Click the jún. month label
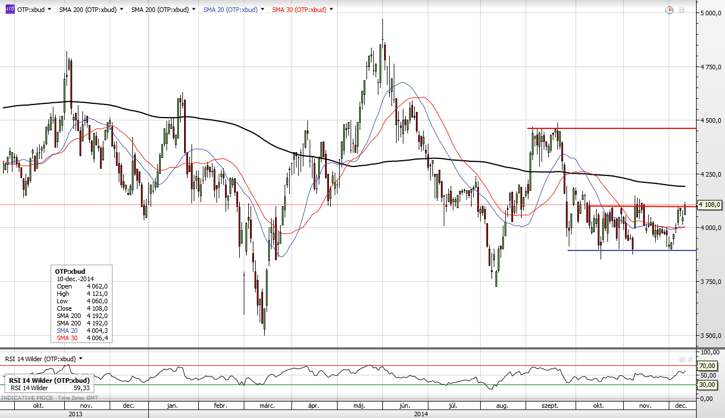 pyautogui.click(x=405, y=406)
